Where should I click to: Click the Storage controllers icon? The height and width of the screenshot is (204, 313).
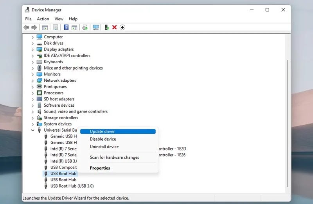pos(40,118)
